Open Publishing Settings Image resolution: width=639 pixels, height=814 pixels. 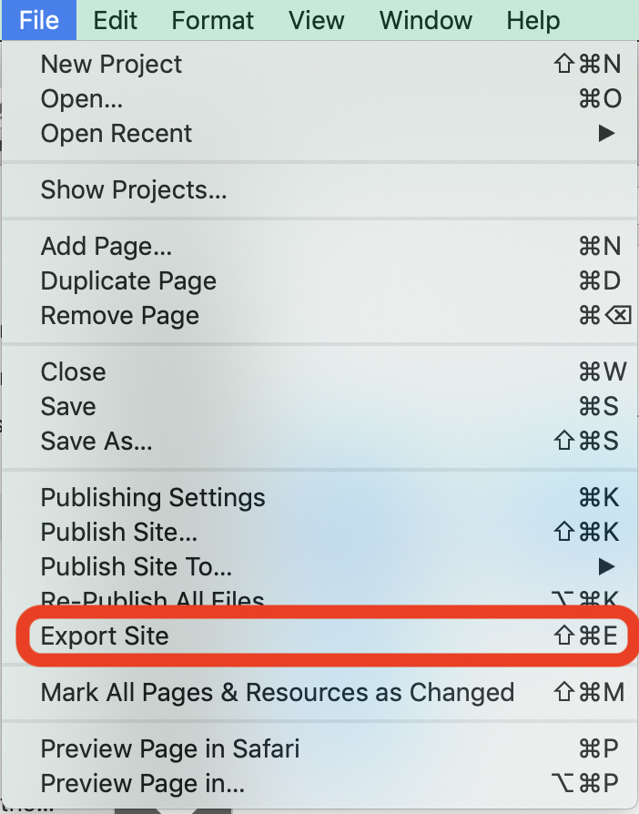tap(153, 498)
